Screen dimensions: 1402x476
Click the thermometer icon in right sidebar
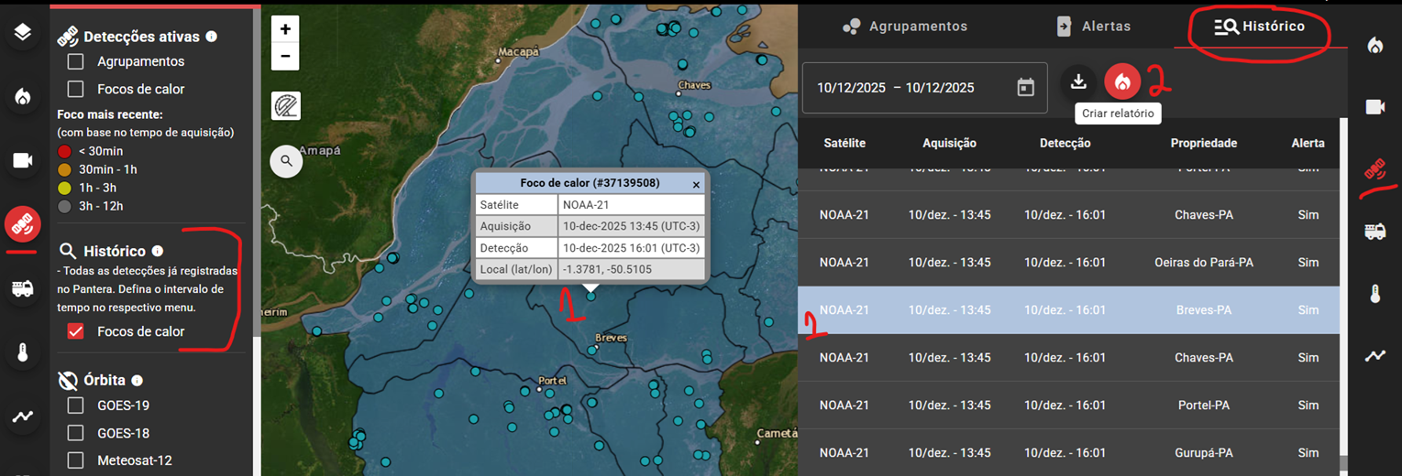(x=1374, y=294)
